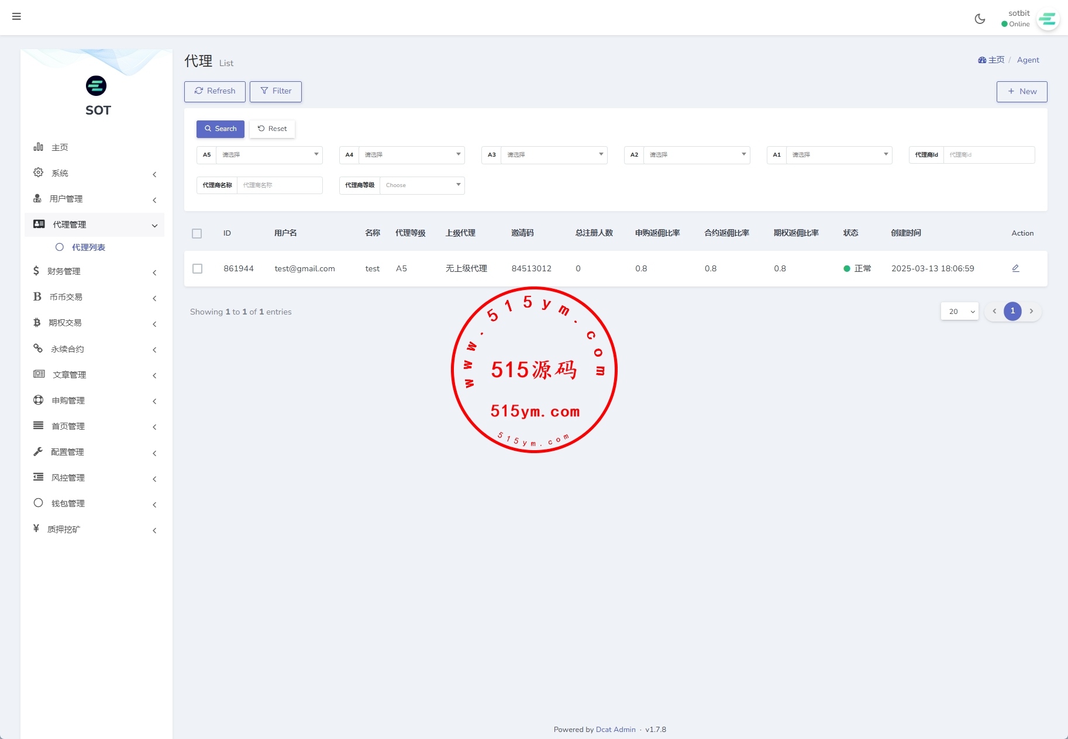Viewport: 1068px width, 739px height.
Task: Select the checkbox for row 861944
Action: 198,268
